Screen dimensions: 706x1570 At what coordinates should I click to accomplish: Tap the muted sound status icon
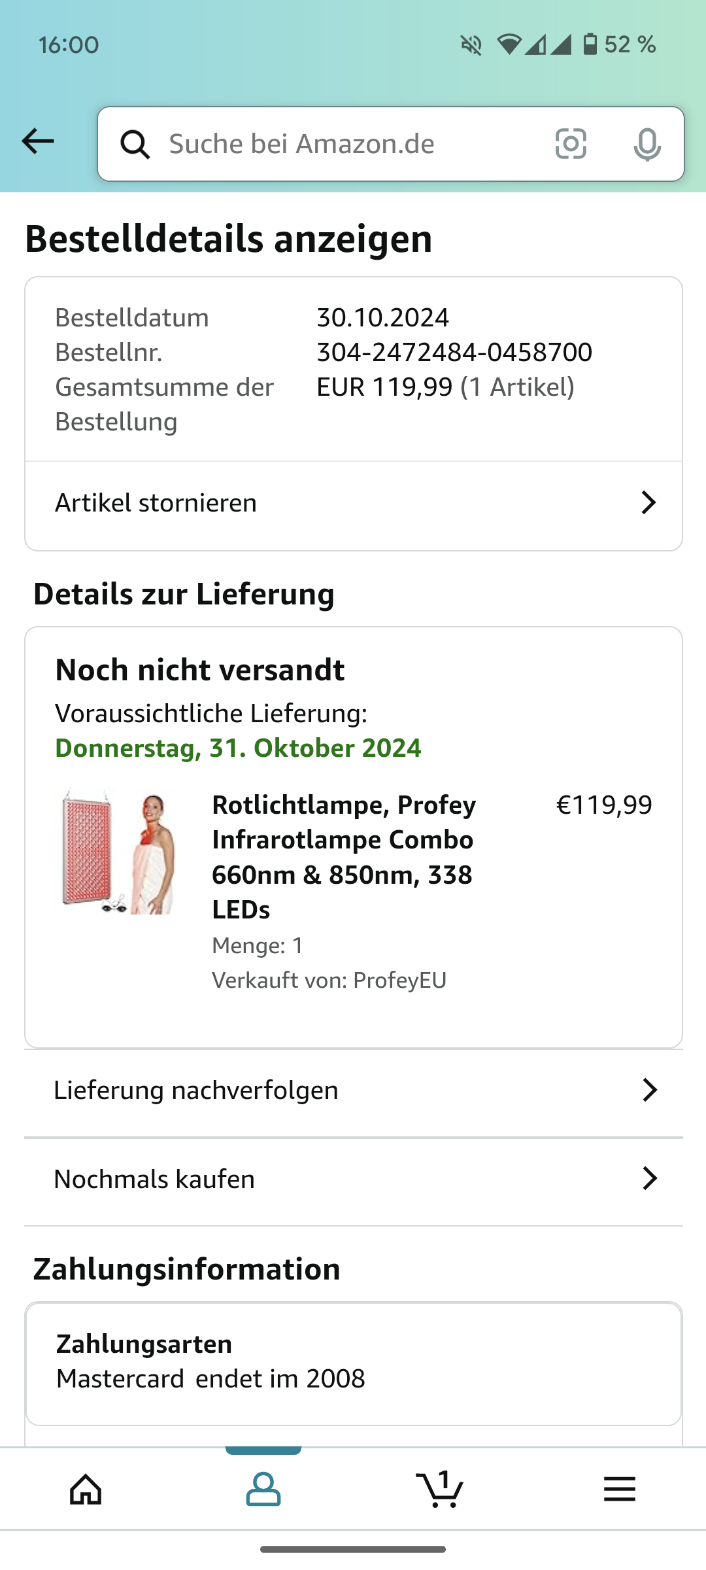[471, 45]
